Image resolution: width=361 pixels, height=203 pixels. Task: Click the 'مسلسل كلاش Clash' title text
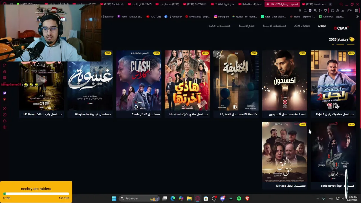click(146, 114)
